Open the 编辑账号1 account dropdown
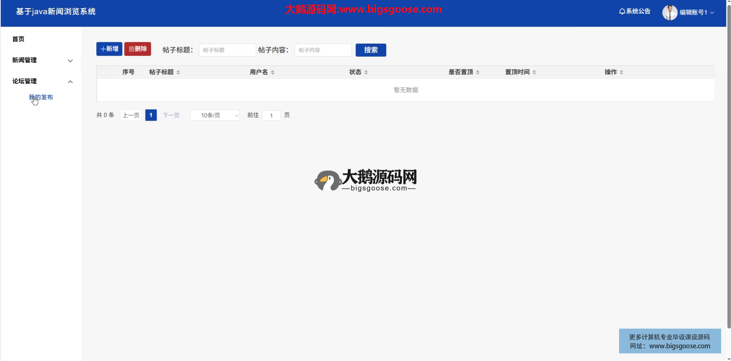This screenshot has height=361, width=731. tap(696, 12)
